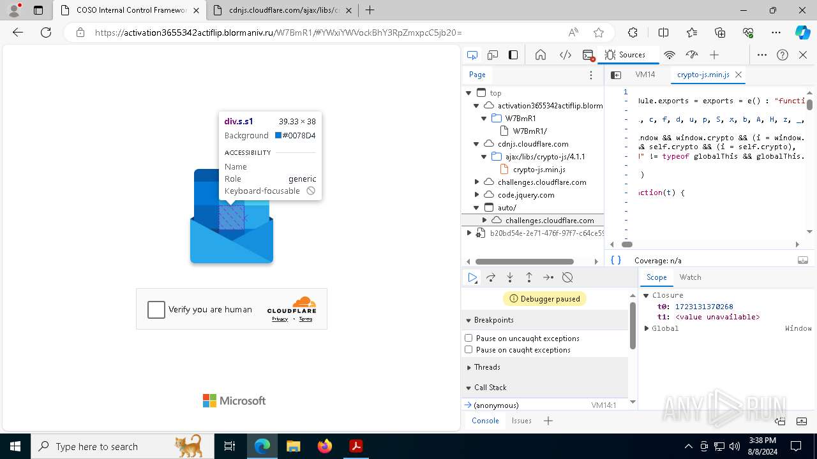The height and width of the screenshot is (459, 817).
Task: Launch Firefox from taskbar
Action: 324,446
